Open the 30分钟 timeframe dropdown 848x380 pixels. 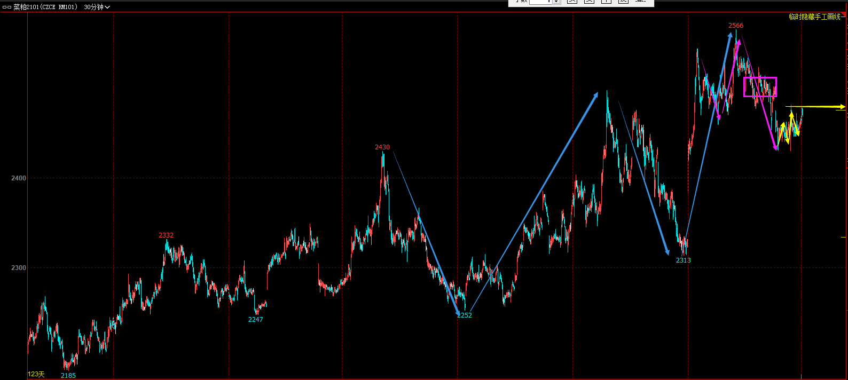[97, 7]
